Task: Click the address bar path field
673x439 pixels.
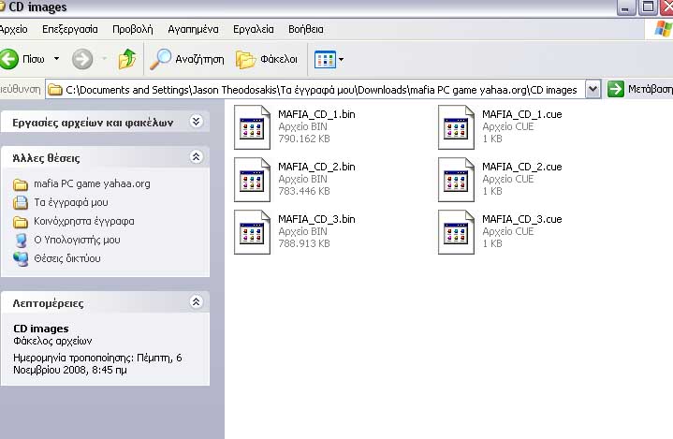Action: [x=318, y=90]
